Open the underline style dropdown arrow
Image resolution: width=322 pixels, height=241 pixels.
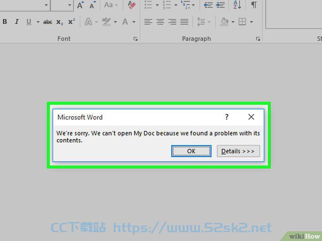(38, 22)
